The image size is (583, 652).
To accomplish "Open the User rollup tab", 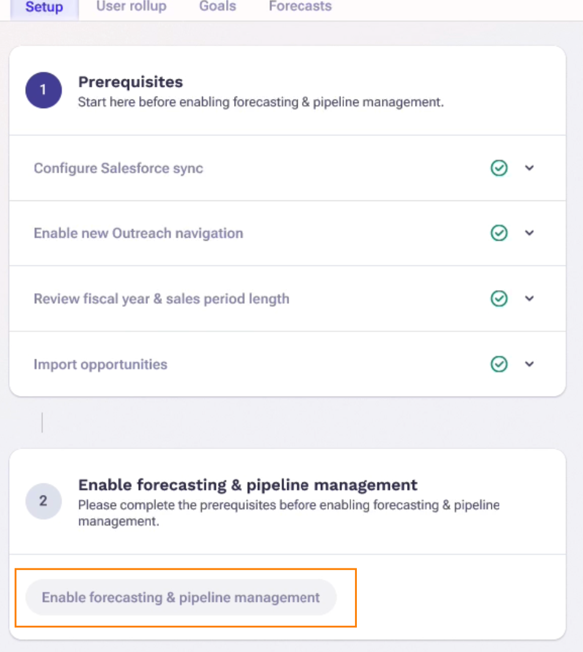I will (x=131, y=7).
